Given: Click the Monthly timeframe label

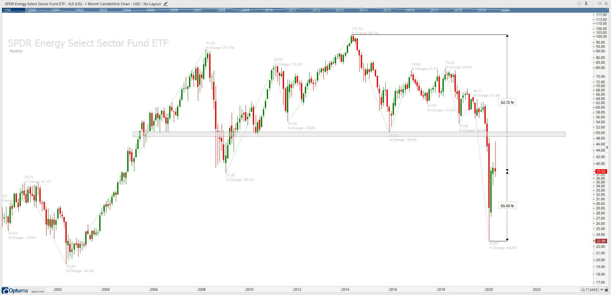Looking at the screenshot, I should [16, 51].
